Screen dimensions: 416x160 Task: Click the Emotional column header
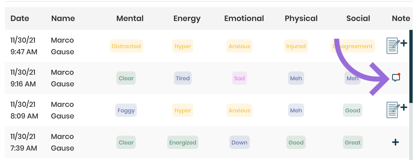pos(244,19)
